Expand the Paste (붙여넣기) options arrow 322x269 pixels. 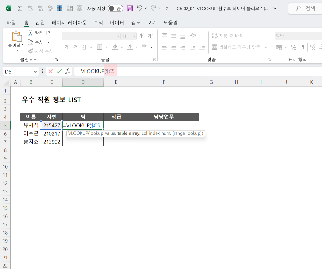17,51
